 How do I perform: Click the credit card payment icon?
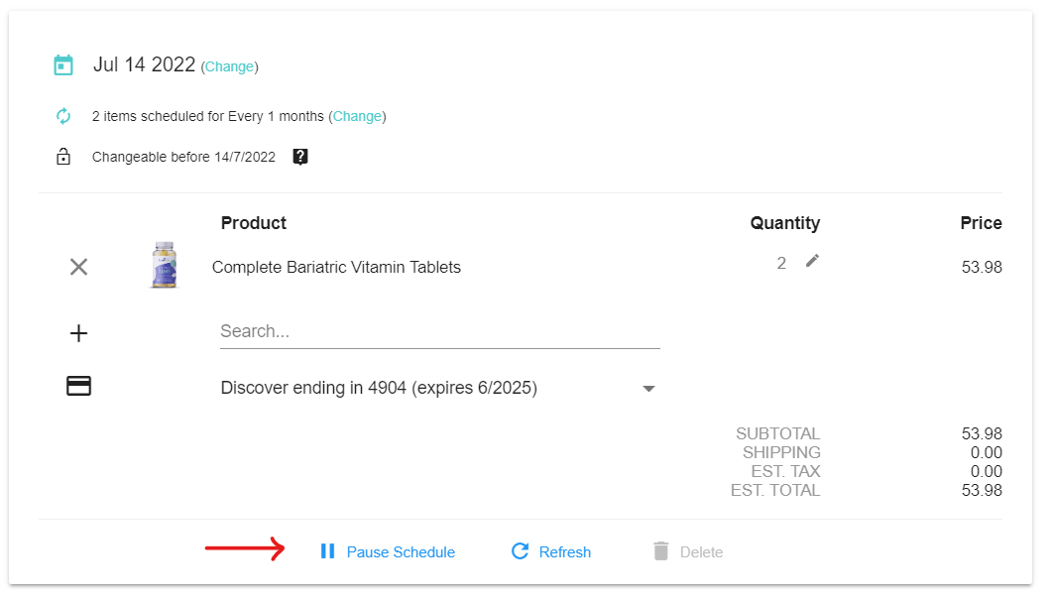tap(78, 387)
